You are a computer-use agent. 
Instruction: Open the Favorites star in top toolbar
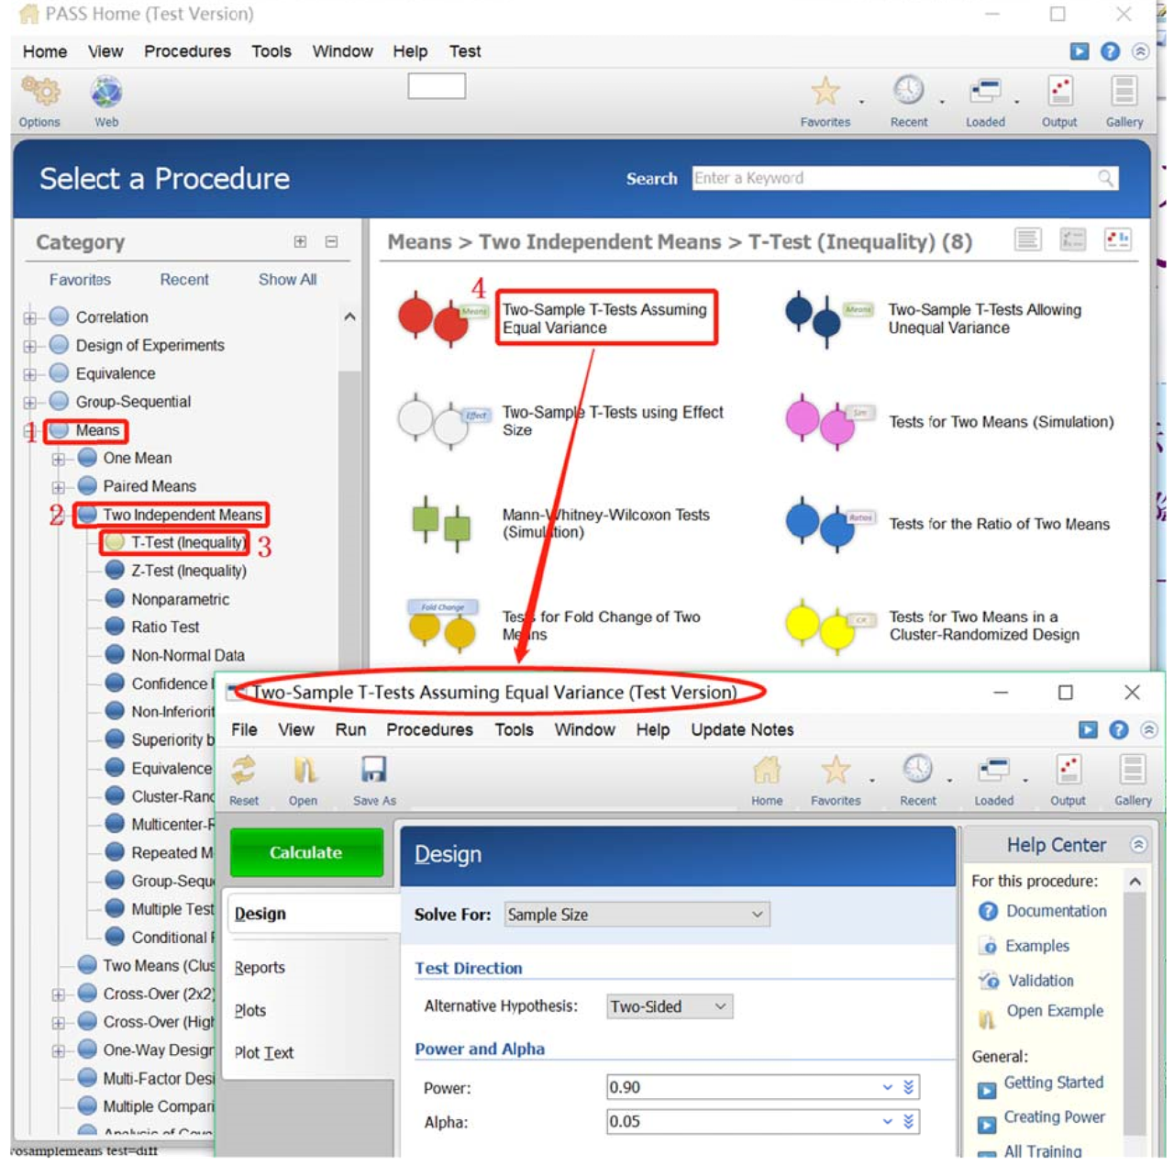click(825, 91)
